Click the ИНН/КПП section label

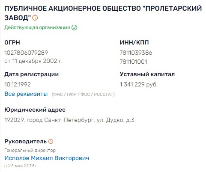[134, 42]
